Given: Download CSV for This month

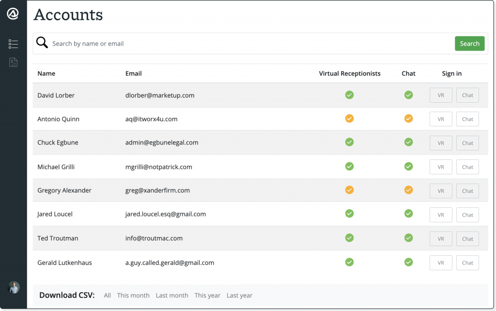Looking at the screenshot, I should pos(133,295).
